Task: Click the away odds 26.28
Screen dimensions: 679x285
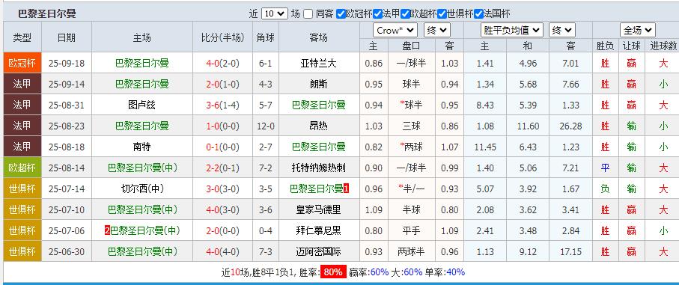Action: pyautogui.click(x=570, y=126)
